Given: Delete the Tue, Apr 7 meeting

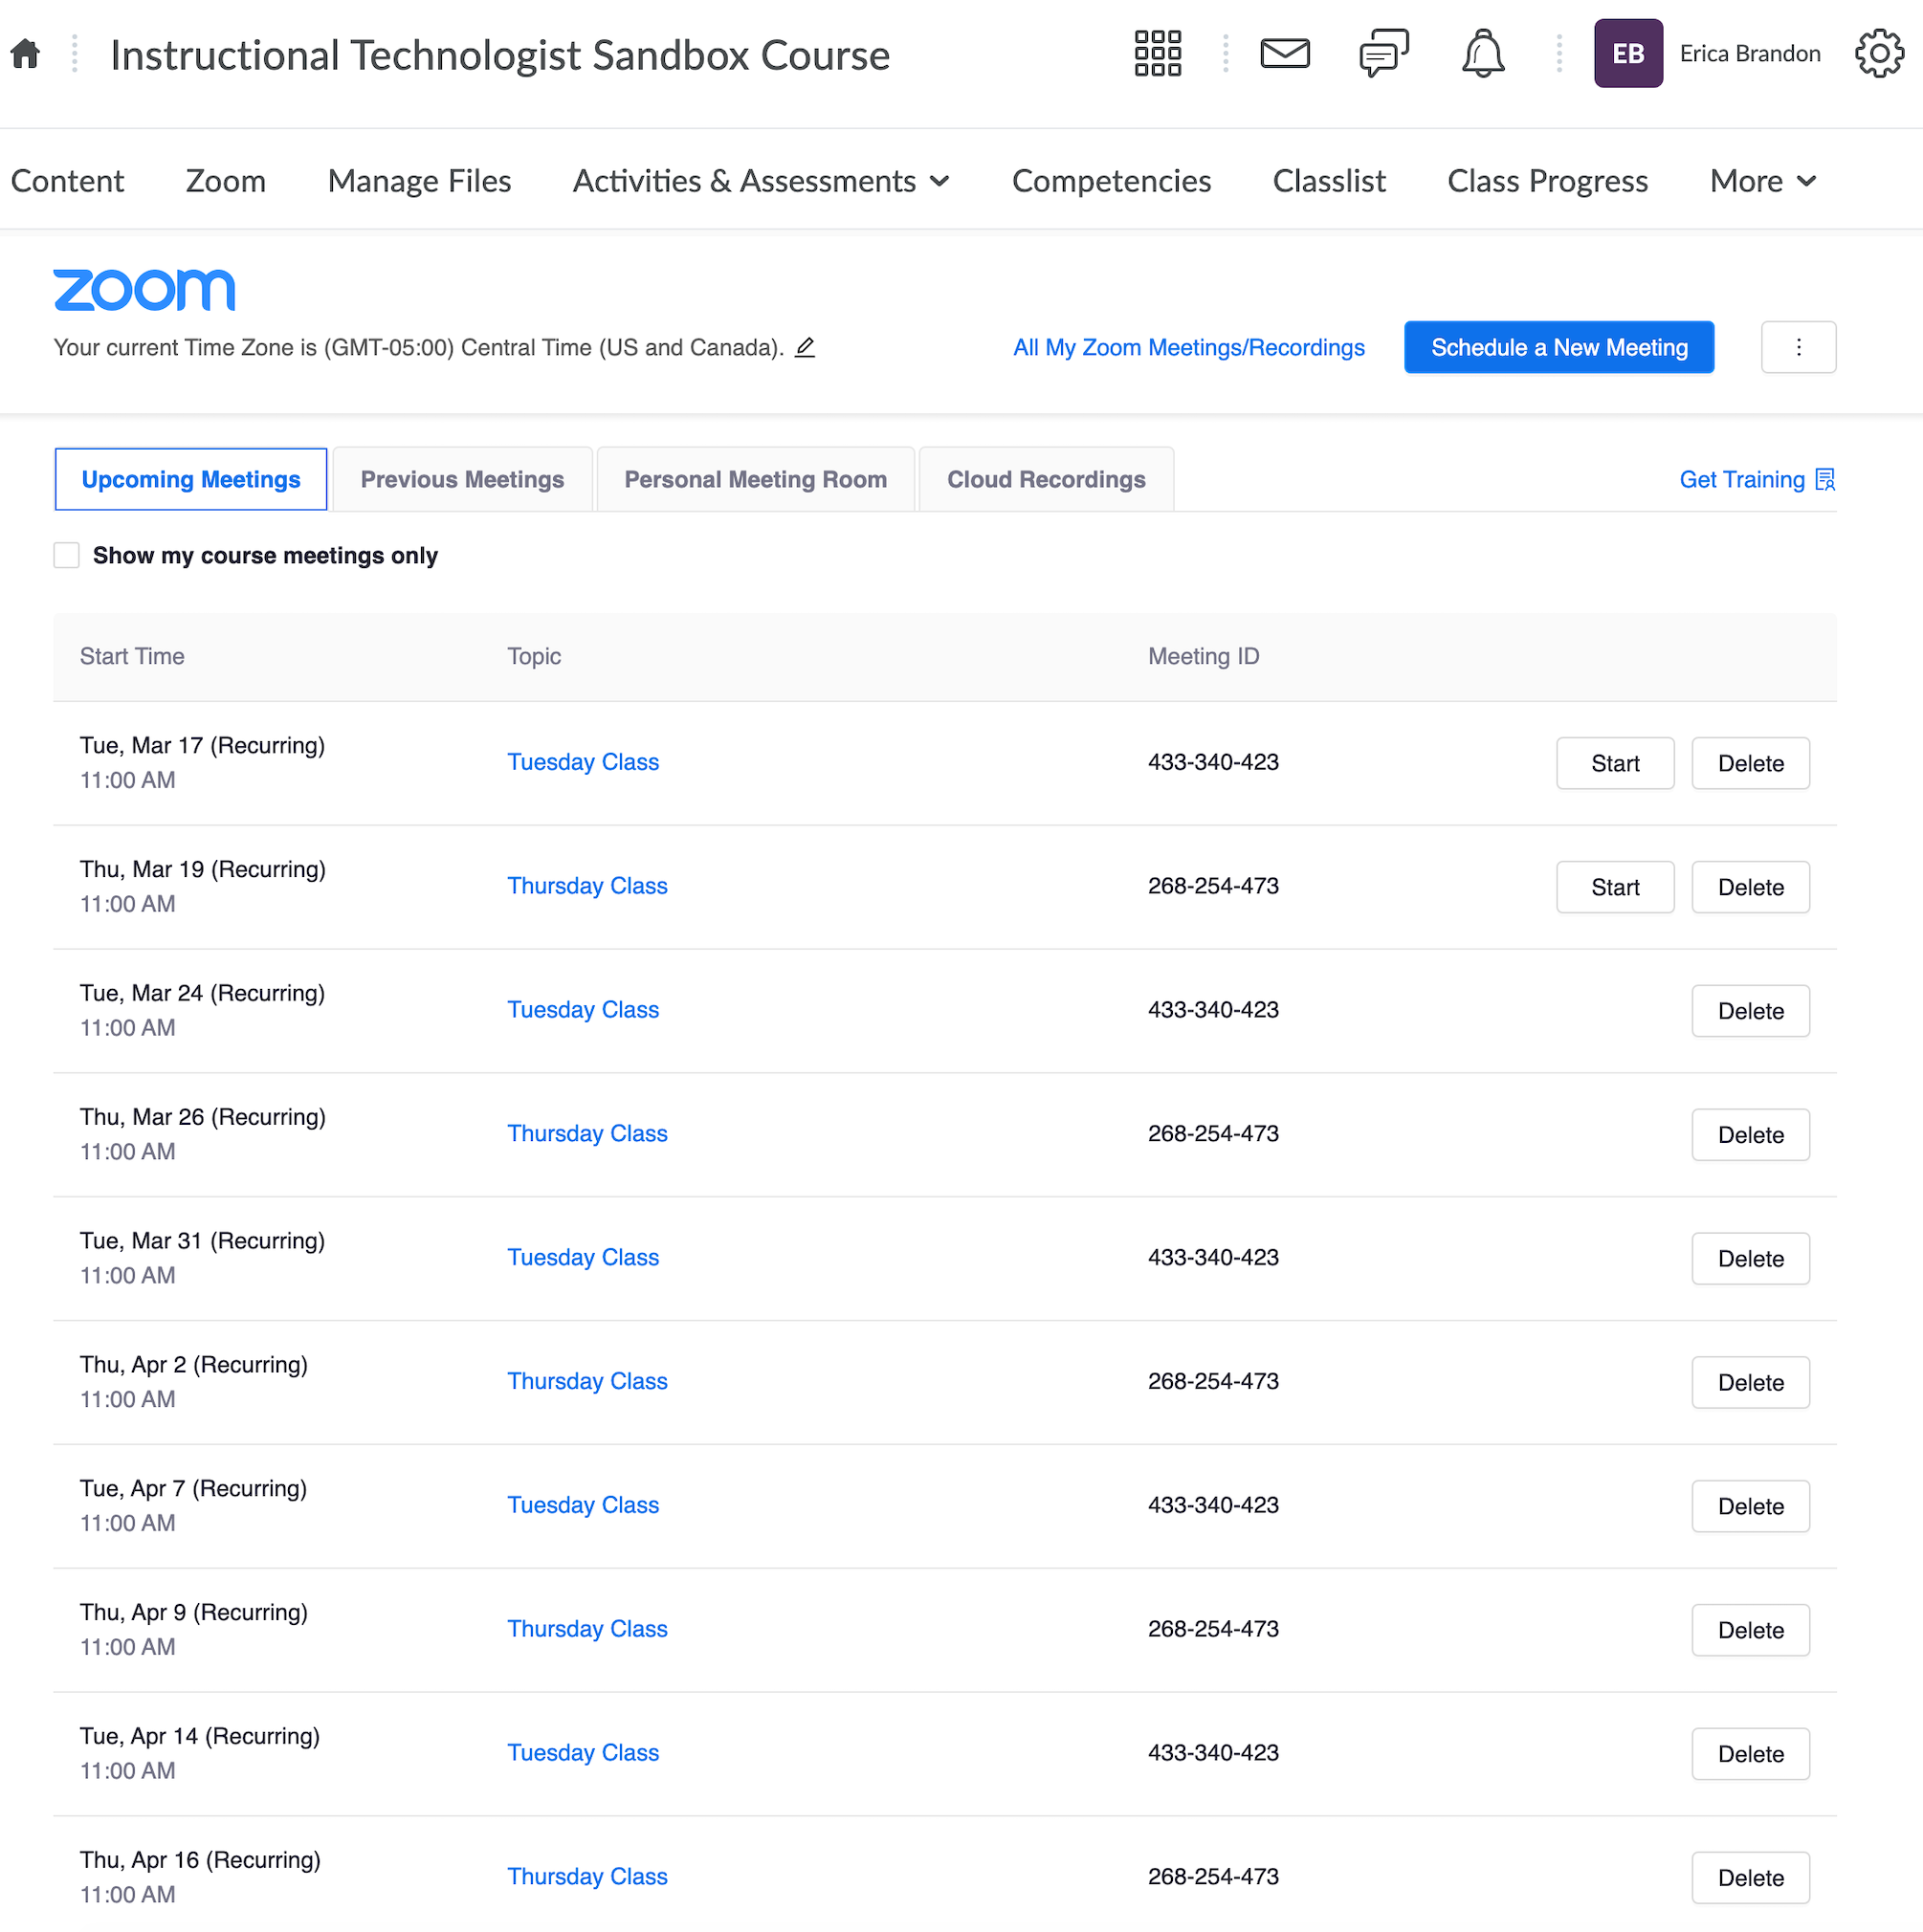Looking at the screenshot, I should click(1751, 1507).
